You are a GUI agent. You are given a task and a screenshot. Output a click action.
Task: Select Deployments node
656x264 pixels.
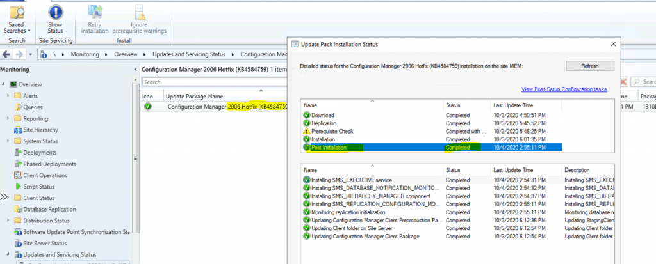[35, 153]
